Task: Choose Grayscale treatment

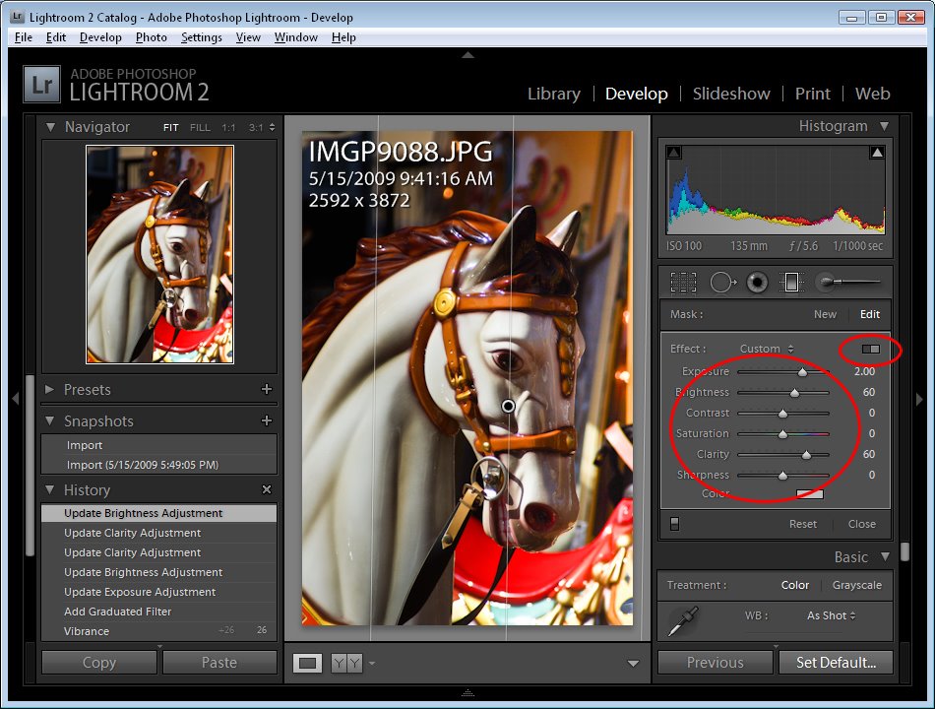Action: pyautogui.click(x=857, y=585)
